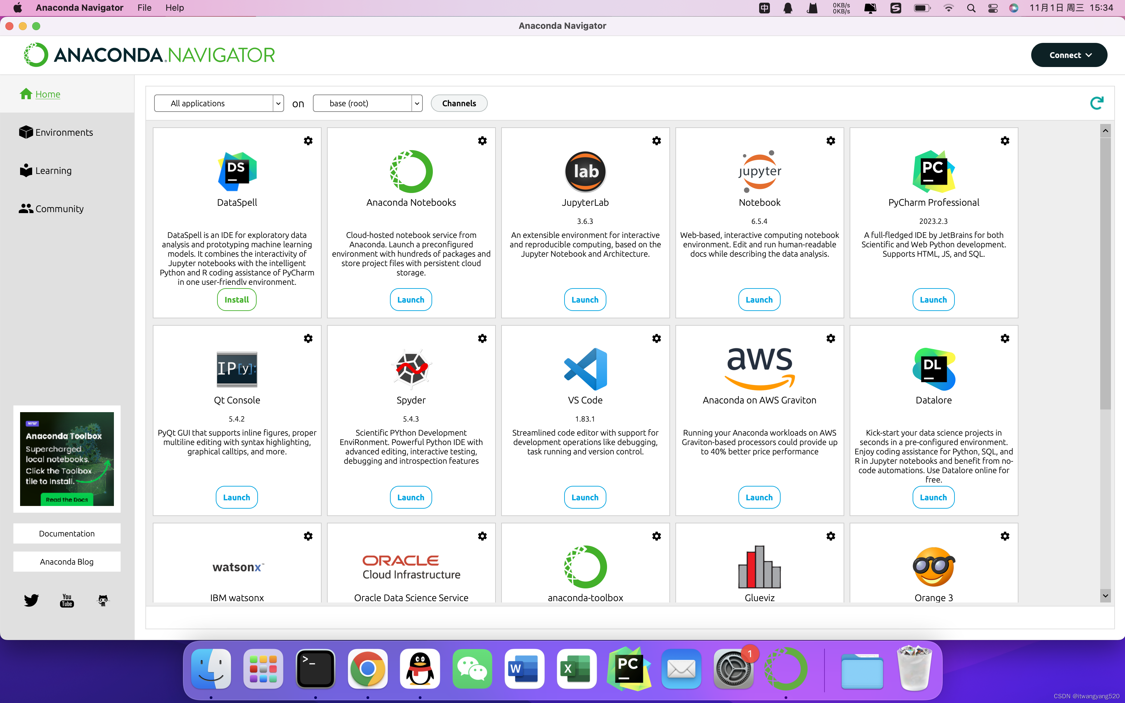Open Datalore tile gear menu
Image resolution: width=1125 pixels, height=703 pixels.
(x=1005, y=338)
